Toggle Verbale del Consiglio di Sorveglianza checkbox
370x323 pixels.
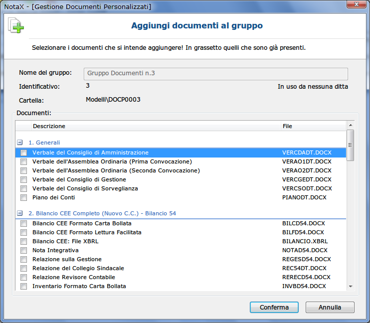23,188
